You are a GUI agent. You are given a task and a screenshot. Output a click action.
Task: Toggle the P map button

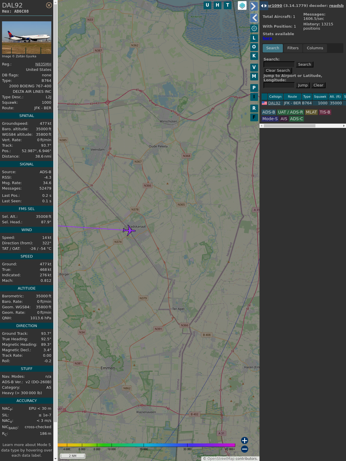click(254, 88)
